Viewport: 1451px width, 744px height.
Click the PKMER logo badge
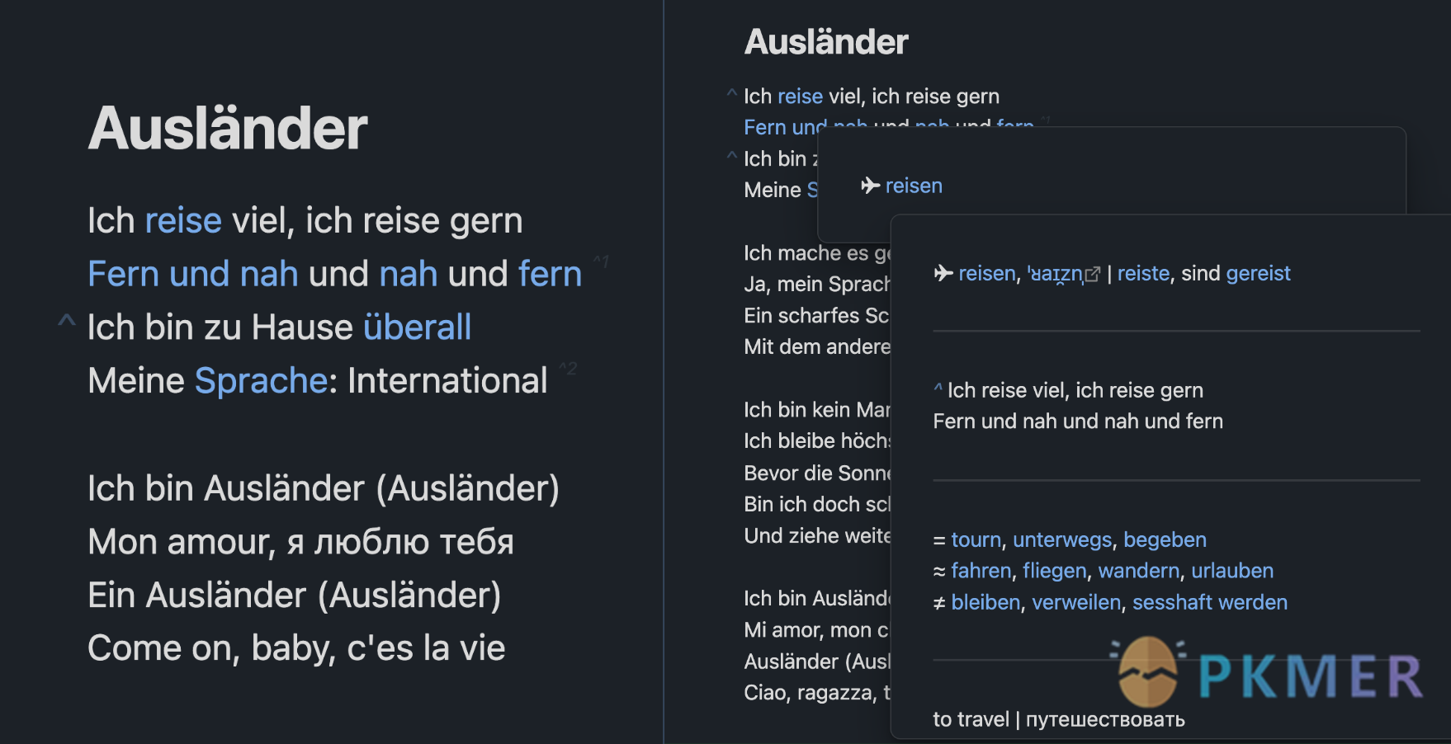point(1269,671)
